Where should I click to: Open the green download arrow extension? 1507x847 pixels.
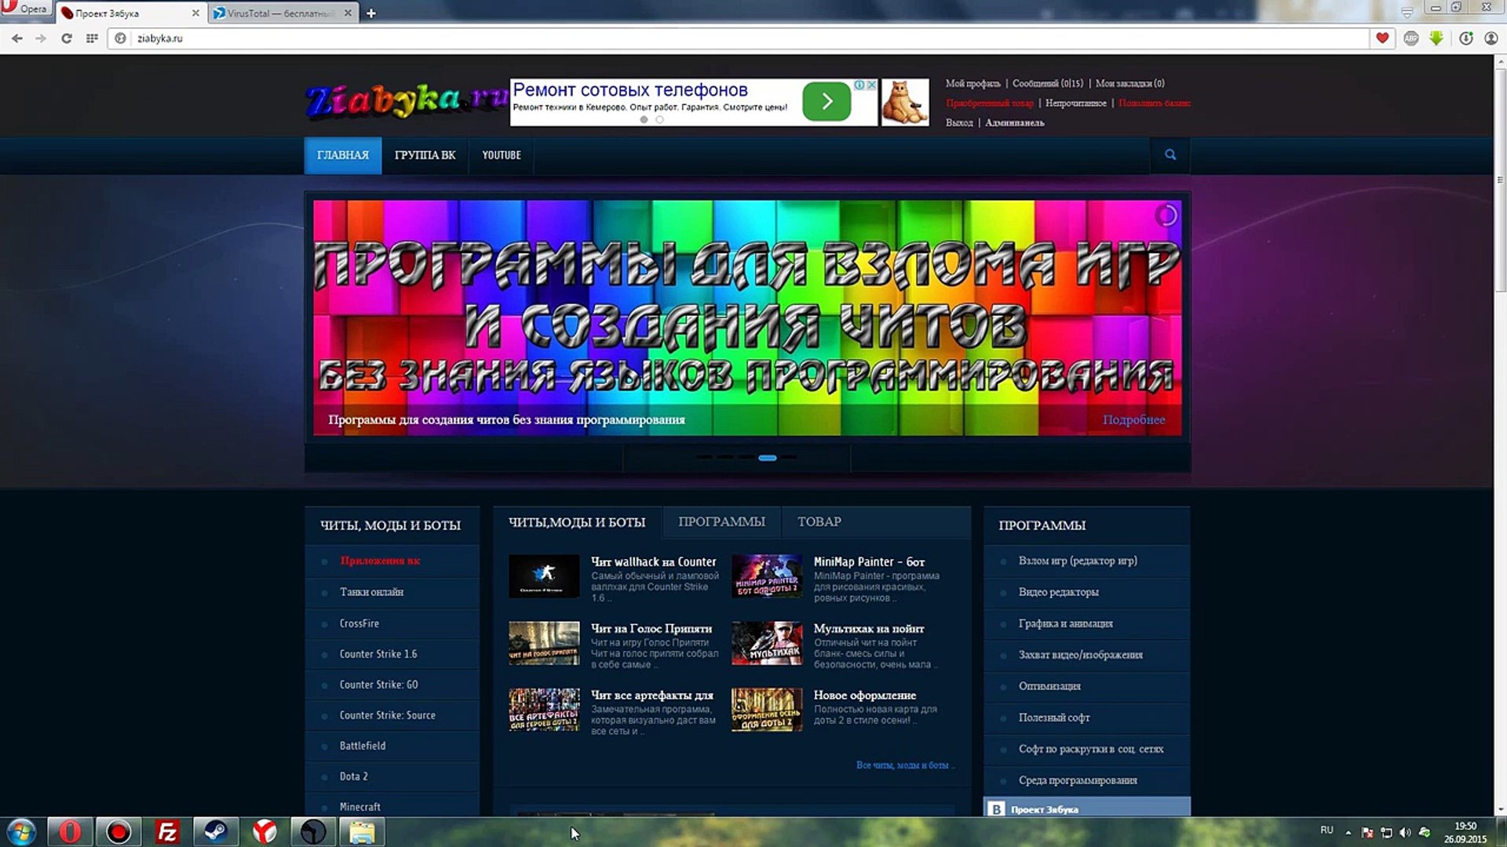[1436, 38]
